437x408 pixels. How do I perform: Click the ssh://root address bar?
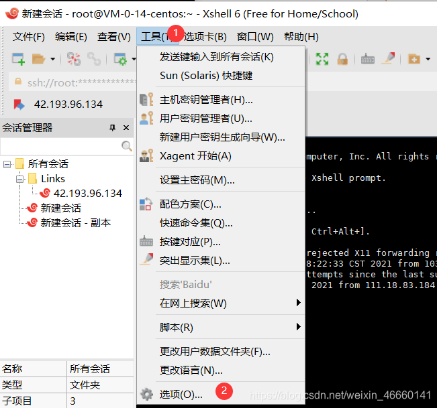pyautogui.click(x=73, y=82)
